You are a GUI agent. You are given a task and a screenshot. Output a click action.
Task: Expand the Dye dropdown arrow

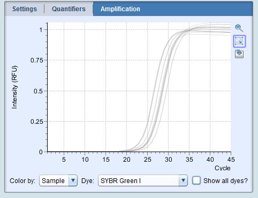click(x=183, y=180)
